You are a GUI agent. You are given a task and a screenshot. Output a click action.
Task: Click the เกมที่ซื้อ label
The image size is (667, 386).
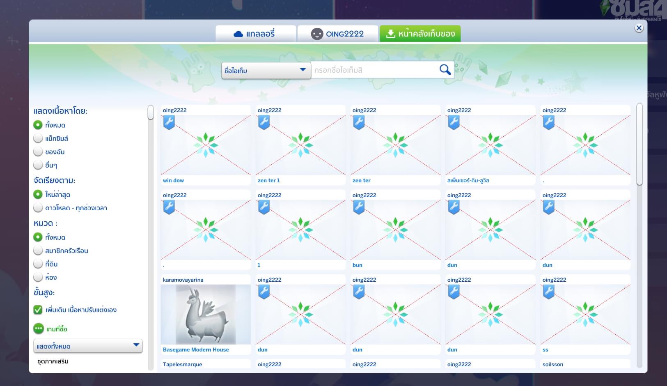(57, 329)
